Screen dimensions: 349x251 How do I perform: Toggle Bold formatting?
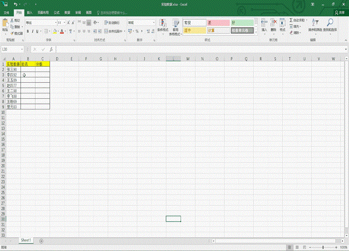click(x=28, y=31)
